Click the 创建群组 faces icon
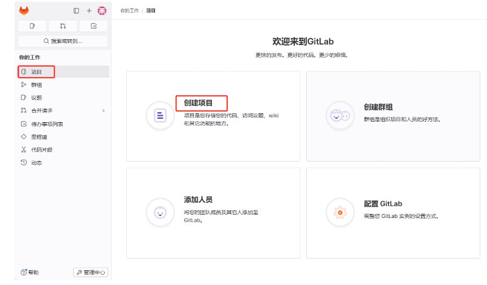 tap(340, 116)
